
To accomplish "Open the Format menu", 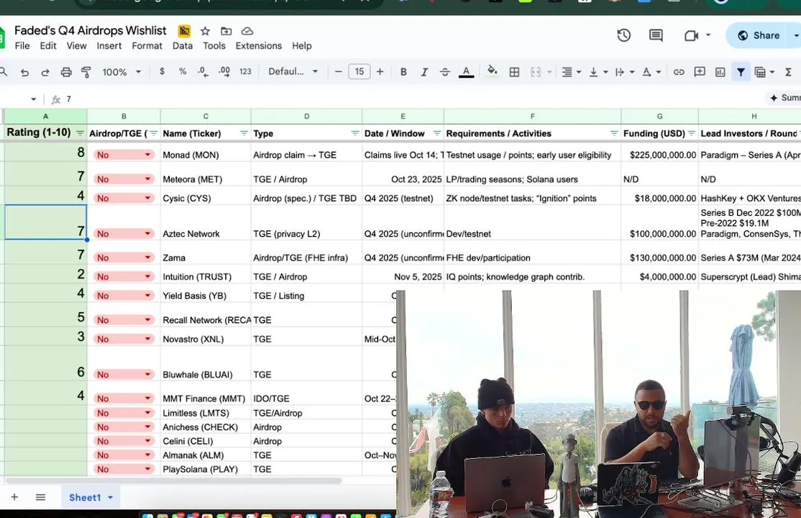I will [147, 46].
